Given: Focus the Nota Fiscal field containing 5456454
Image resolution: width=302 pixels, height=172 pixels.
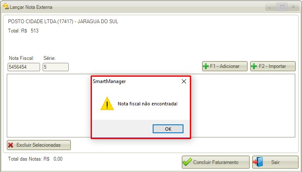Looking at the screenshot, I should pyautogui.click(x=24, y=67).
